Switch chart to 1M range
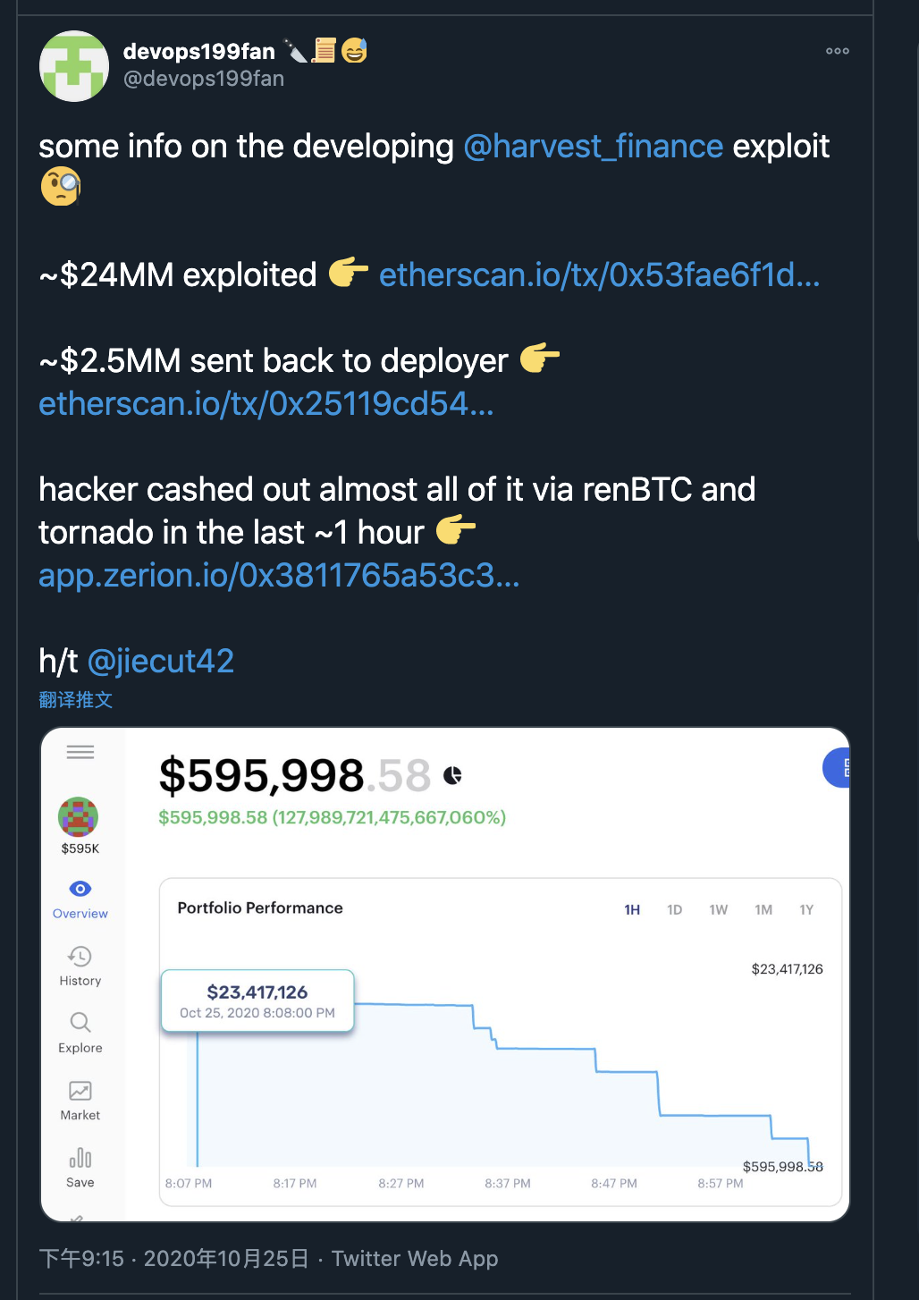 click(x=763, y=910)
